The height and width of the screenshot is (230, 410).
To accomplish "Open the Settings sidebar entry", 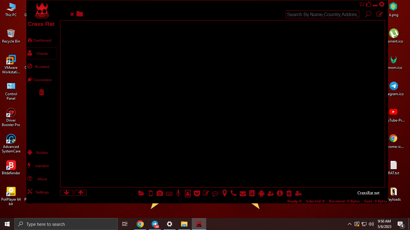I will pos(42,192).
